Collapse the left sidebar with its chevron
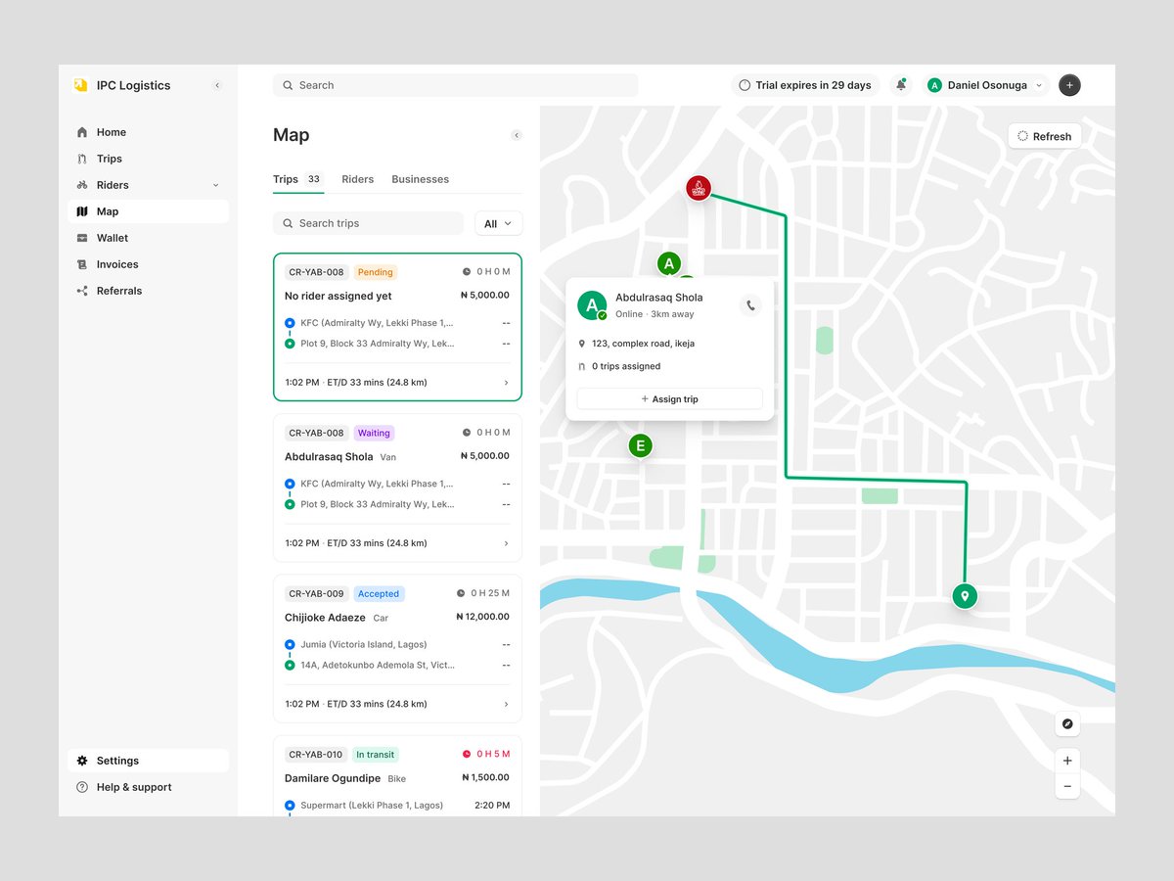Viewport: 1174px width, 881px height. pyautogui.click(x=217, y=85)
